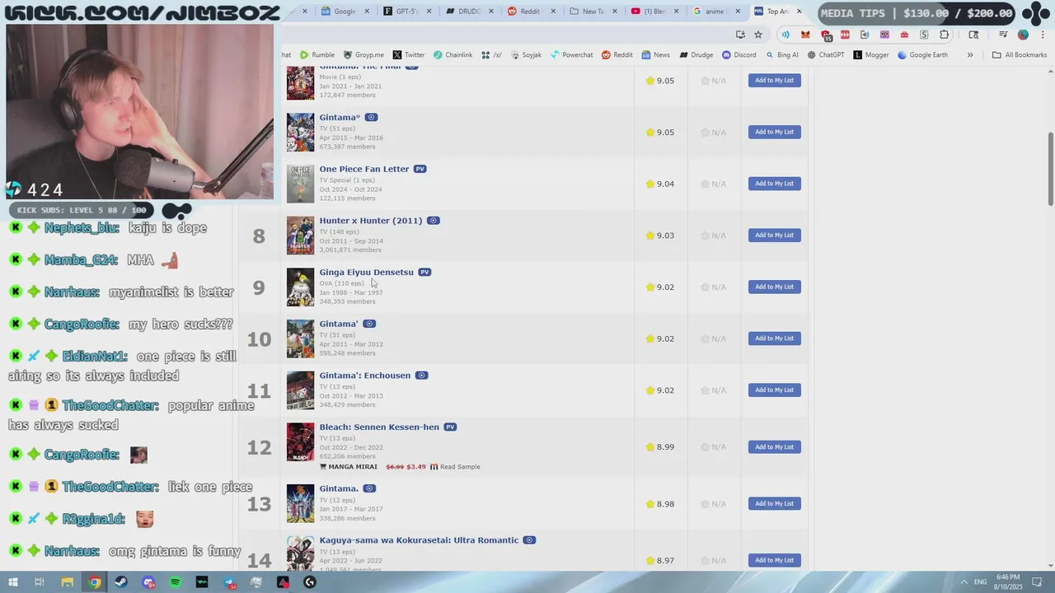1055x593 pixels.
Task: Open the Reddit bookmark in bookmarks bar
Action: click(617, 55)
